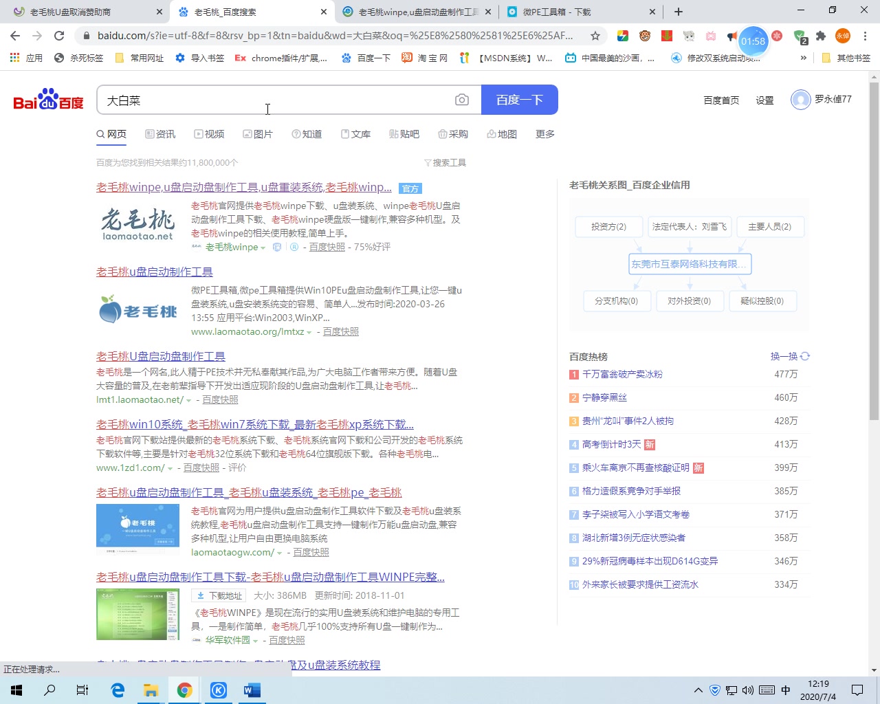Expand dropdown next to 华军软件园
This screenshot has width=880, height=704.
[255, 641]
